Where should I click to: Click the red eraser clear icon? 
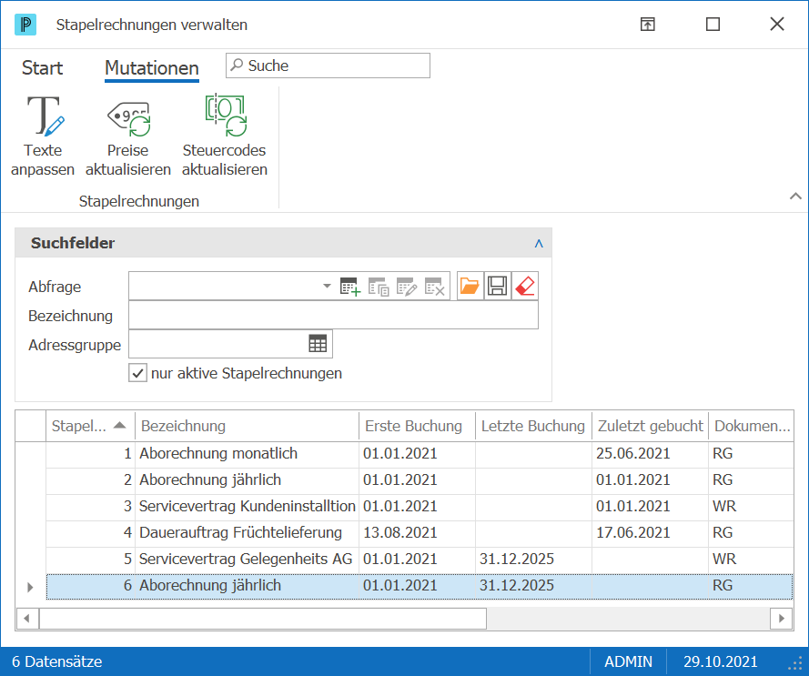(x=525, y=286)
